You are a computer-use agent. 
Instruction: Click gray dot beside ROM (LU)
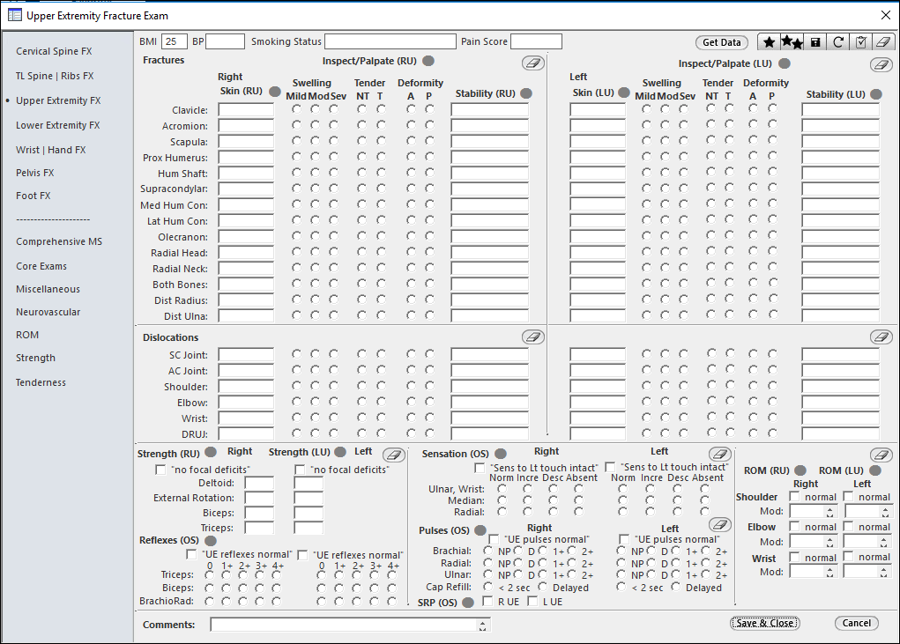click(875, 470)
